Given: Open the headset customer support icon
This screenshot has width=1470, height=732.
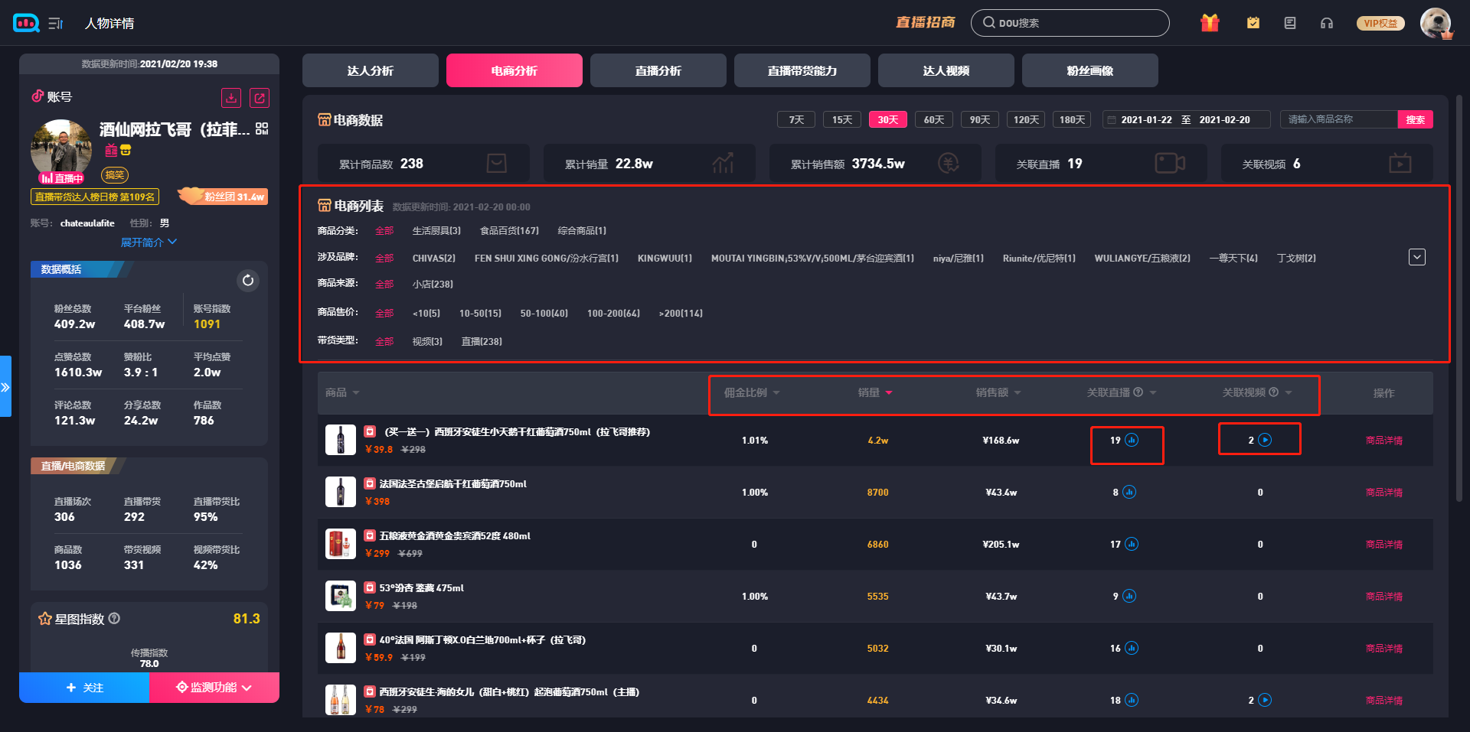Looking at the screenshot, I should pos(1327,23).
